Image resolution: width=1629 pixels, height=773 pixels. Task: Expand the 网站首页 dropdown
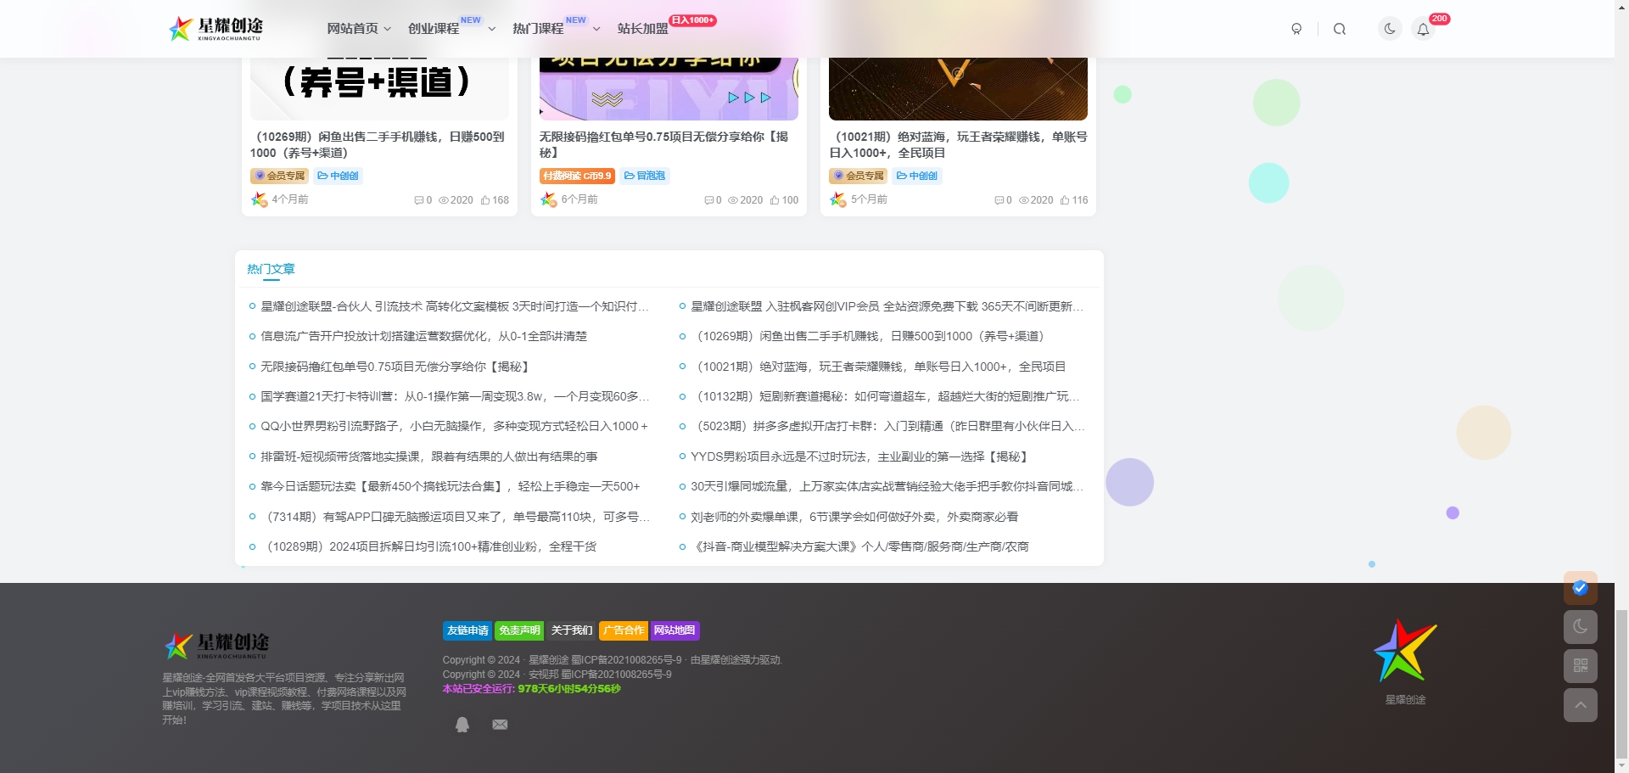click(x=352, y=28)
